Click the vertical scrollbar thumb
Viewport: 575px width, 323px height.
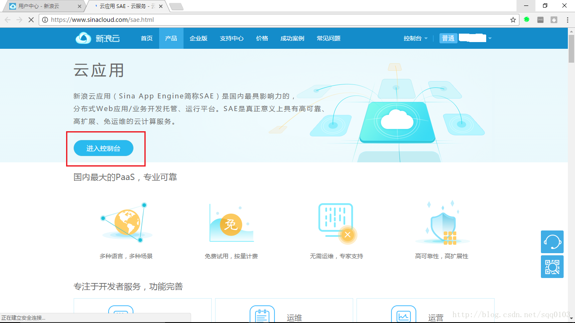[572, 48]
